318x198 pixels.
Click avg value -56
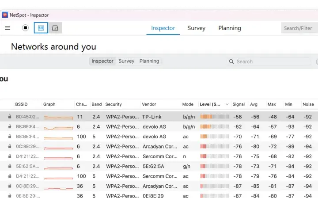tap(255, 117)
